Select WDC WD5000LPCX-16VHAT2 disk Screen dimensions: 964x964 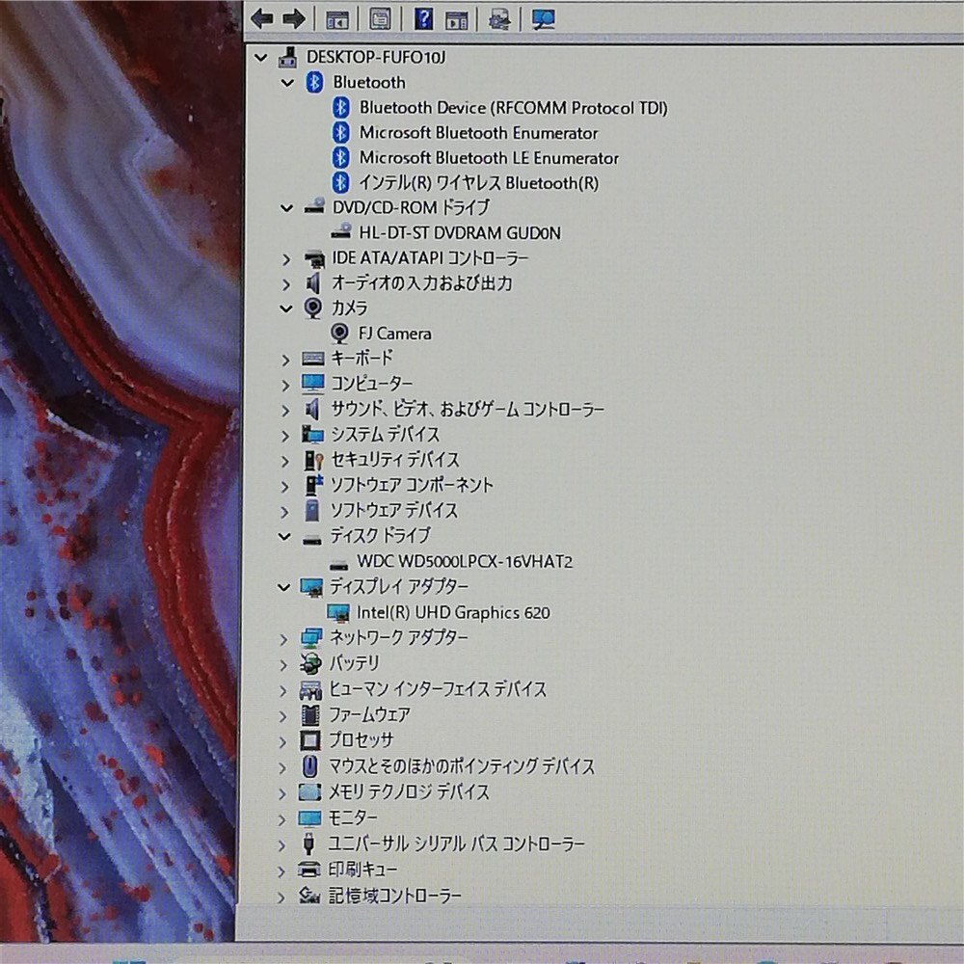(465, 562)
